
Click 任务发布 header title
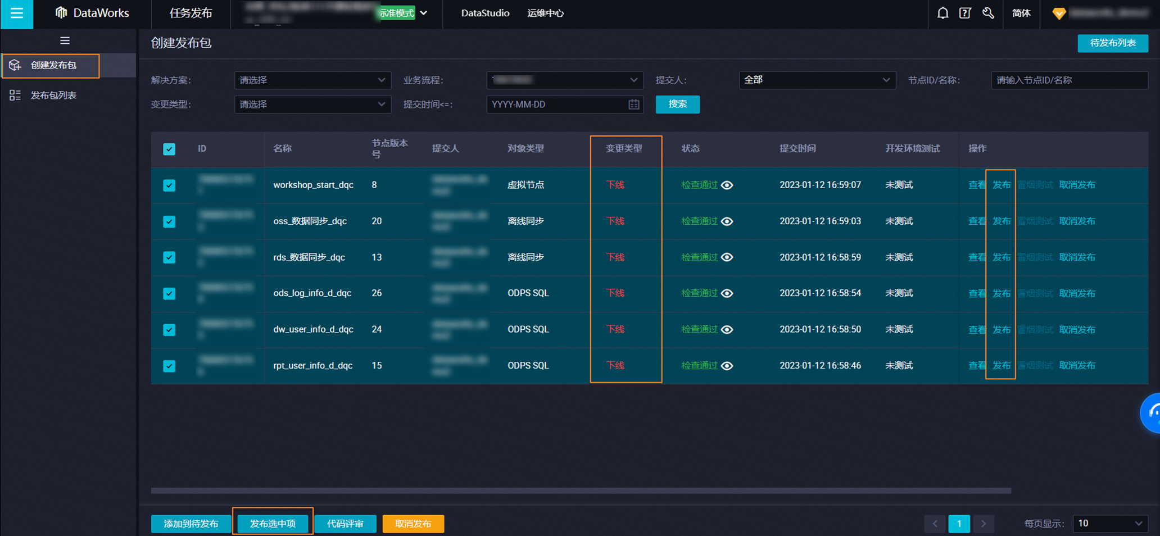[191, 13]
